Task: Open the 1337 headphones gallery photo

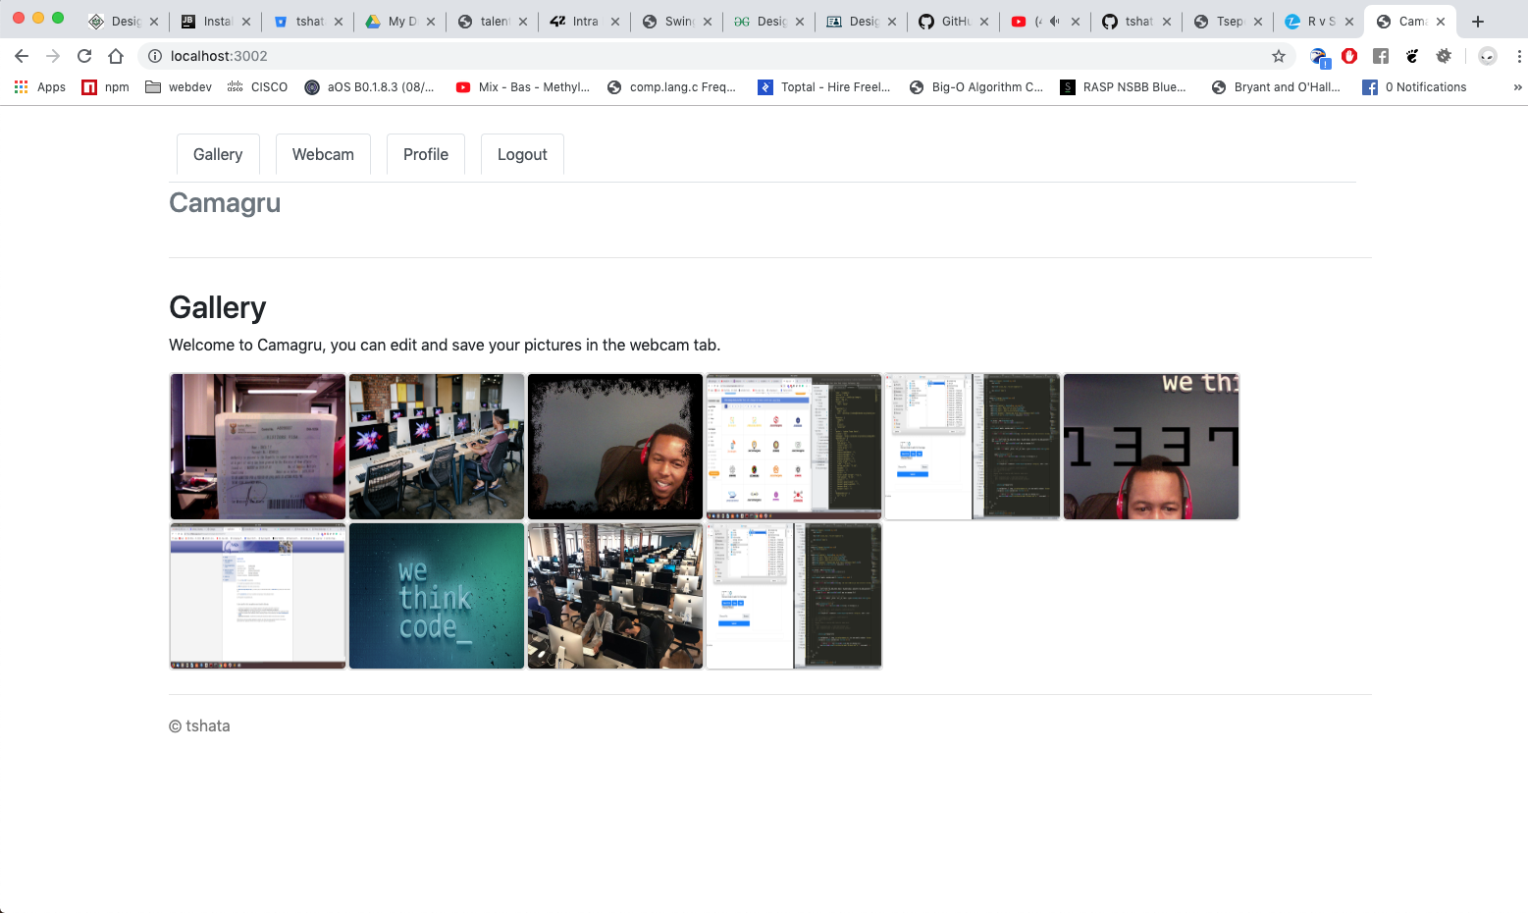Action: (x=1151, y=447)
